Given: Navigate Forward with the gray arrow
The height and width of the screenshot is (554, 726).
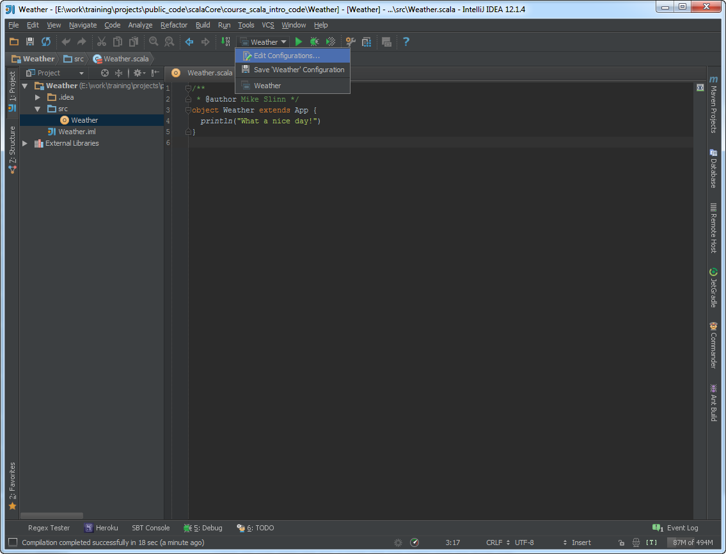Looking at the screenshot, I should coord(205,42).
